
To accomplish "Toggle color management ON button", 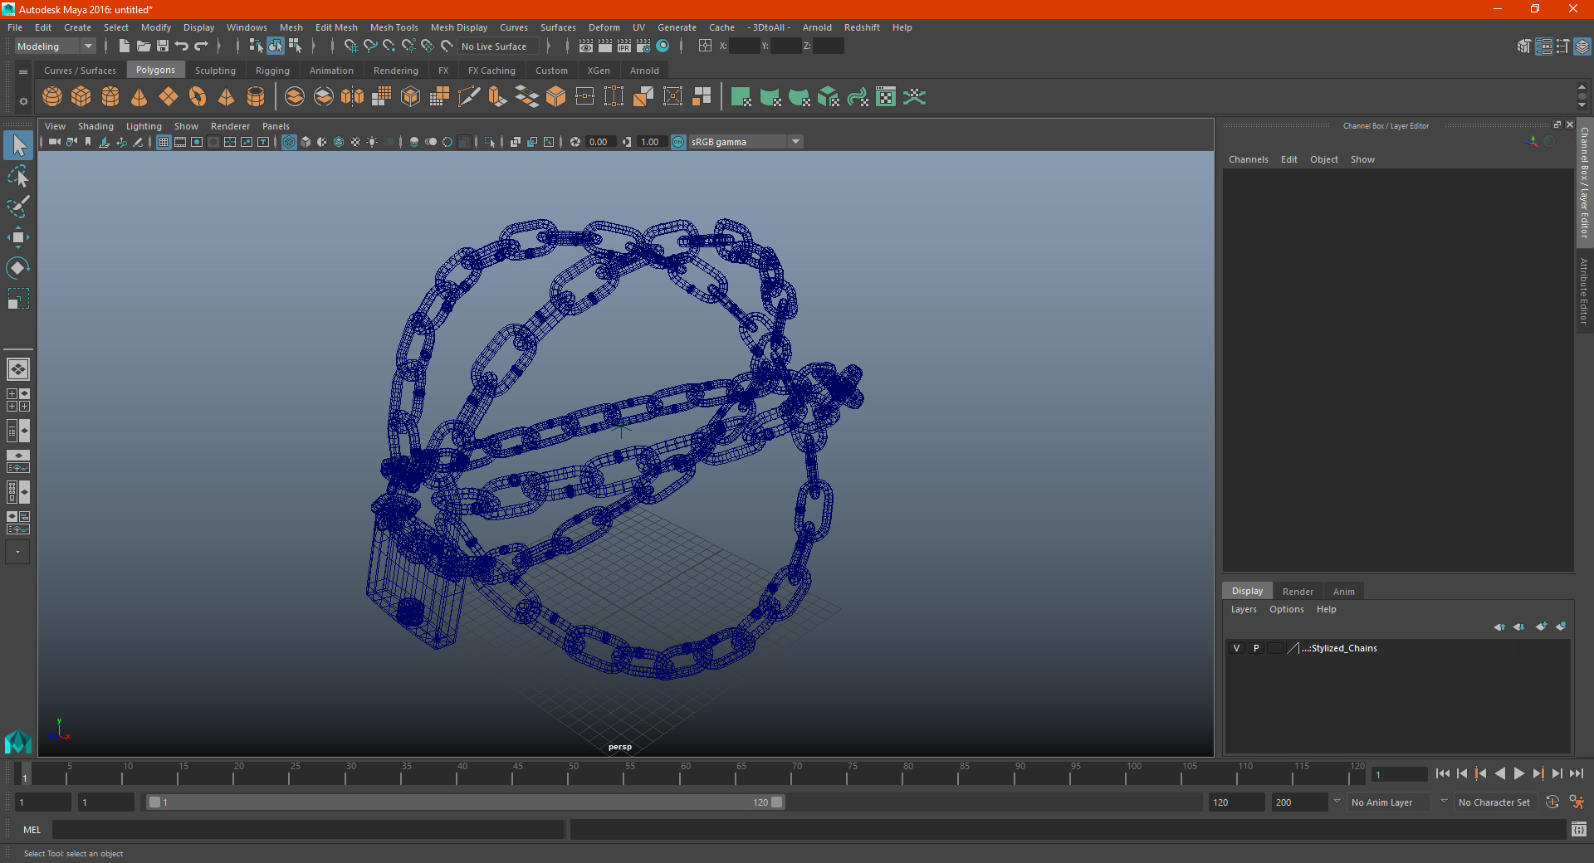I will 678,142.
